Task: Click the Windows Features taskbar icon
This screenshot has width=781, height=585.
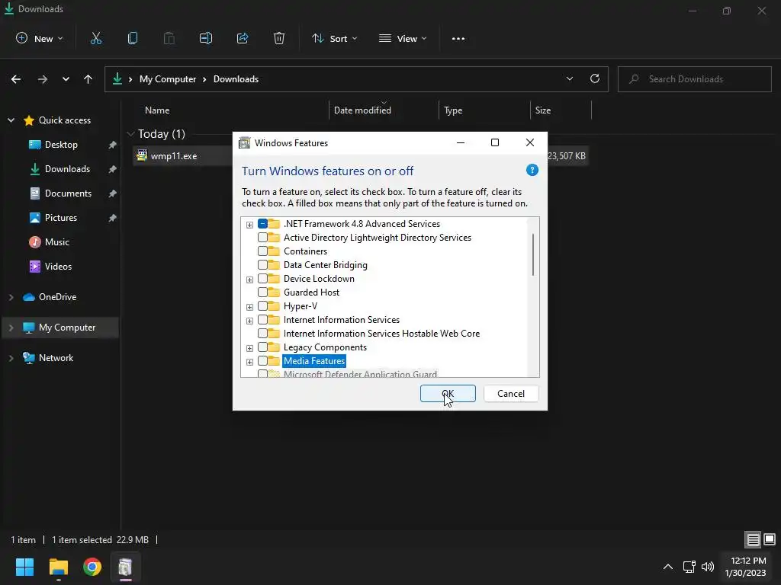Action: (x=125, y=567)
